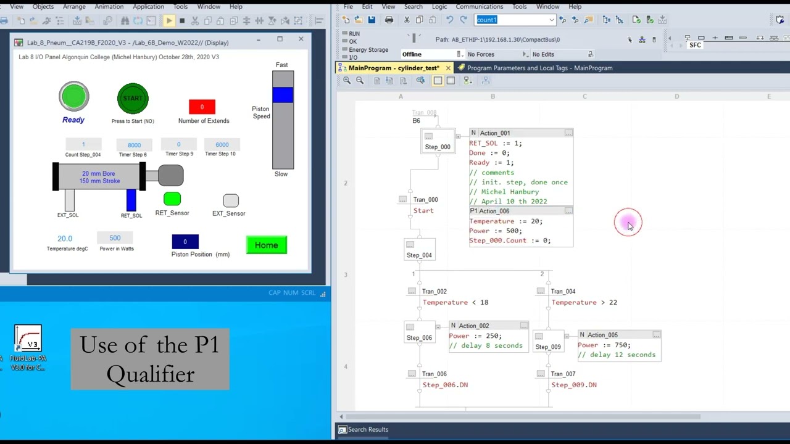Image resolution: width=790 pixels, height=444 pixels.
Task: Click the Ready indicator lamp
Action: click(x=74, y=96)
